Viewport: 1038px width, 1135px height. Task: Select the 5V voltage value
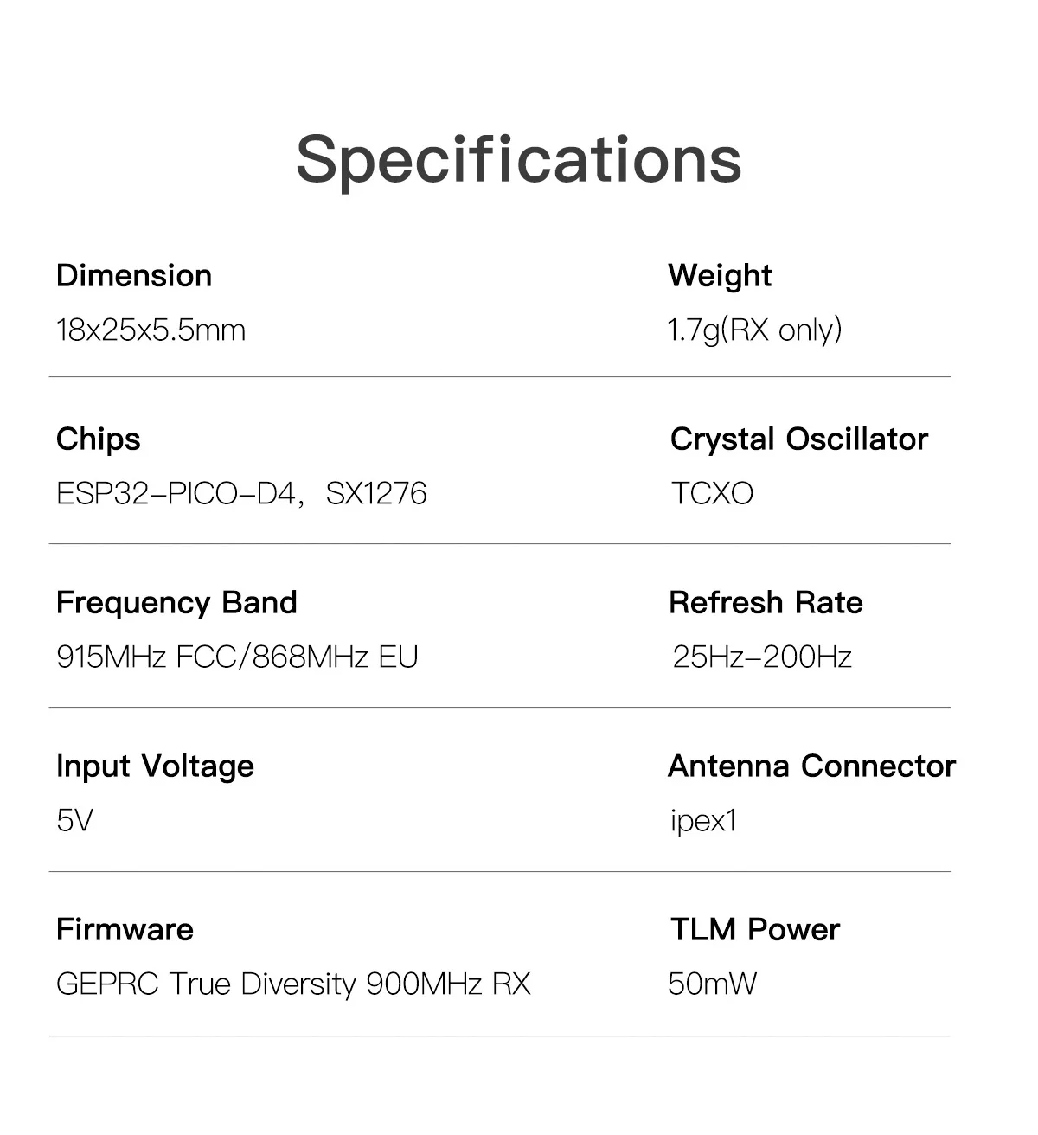pos(74,820)
